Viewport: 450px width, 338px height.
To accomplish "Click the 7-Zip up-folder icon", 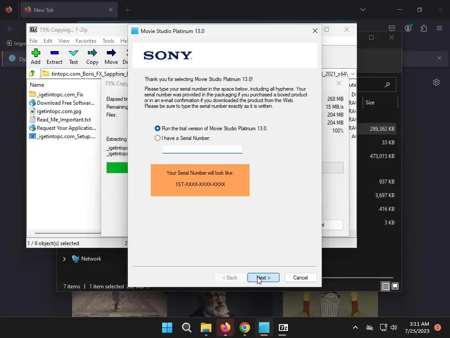I will pyautogui.click(x=32, y=73).
